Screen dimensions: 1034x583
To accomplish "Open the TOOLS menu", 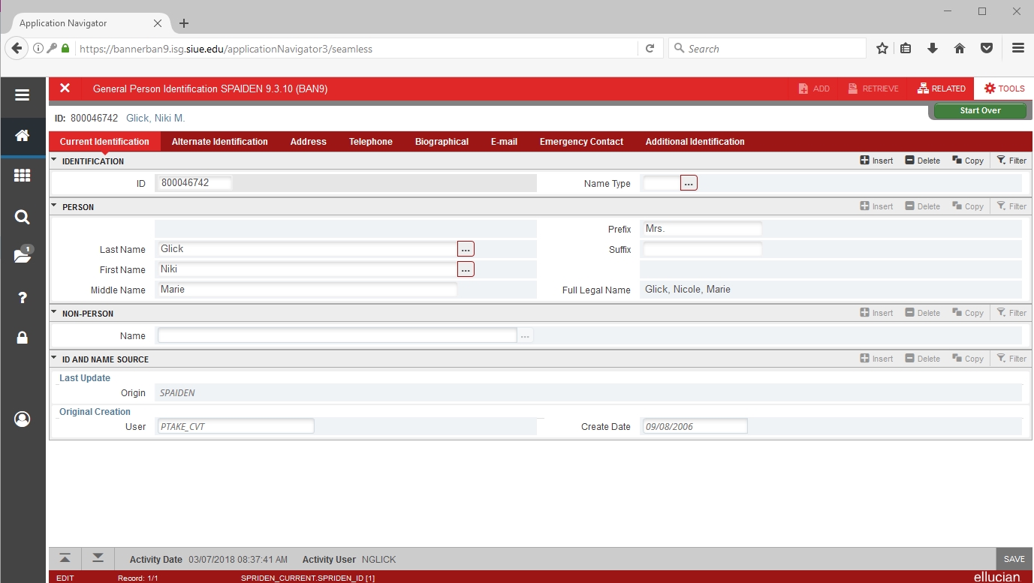I will point(1004,89).
